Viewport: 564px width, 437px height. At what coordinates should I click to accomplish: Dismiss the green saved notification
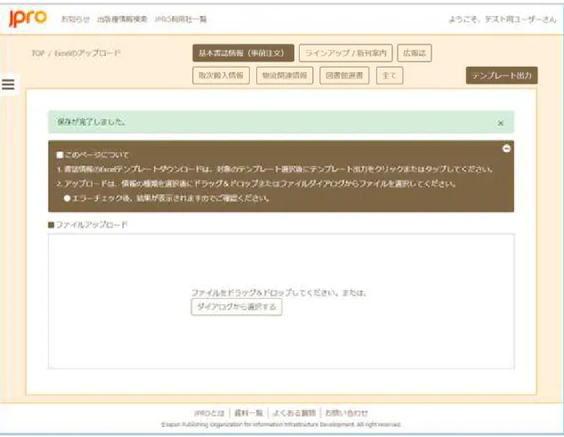point(500,123)
